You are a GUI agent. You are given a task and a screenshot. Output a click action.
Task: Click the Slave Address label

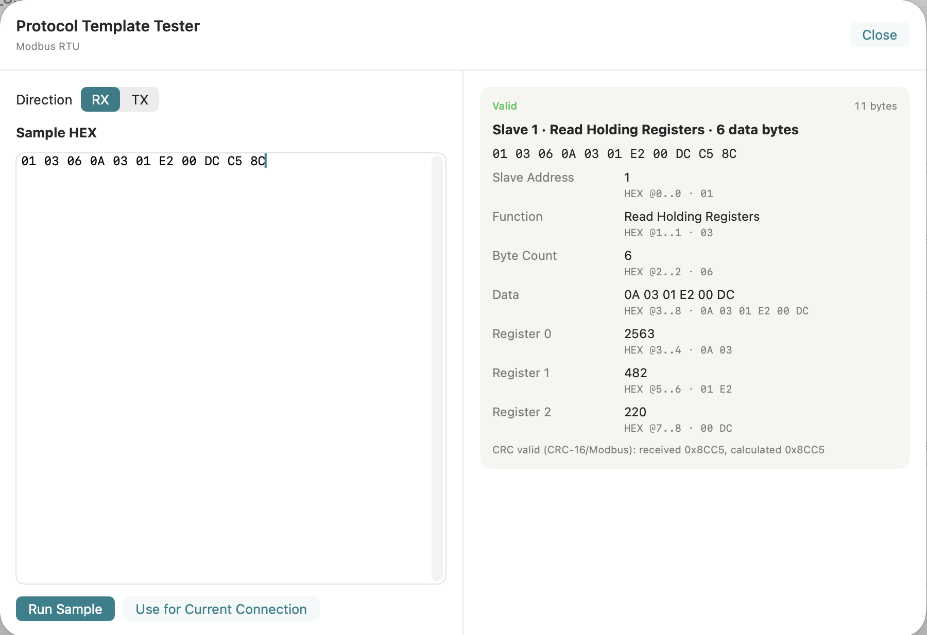point(533,178)
